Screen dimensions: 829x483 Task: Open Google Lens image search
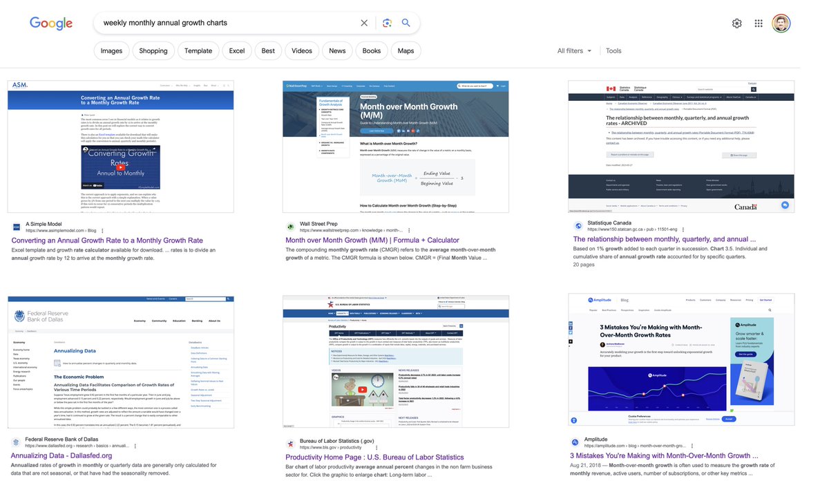pos(387,23)
